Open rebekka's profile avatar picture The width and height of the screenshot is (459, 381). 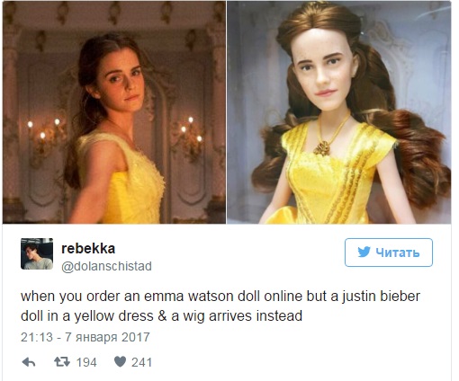(x=37, y=253)
